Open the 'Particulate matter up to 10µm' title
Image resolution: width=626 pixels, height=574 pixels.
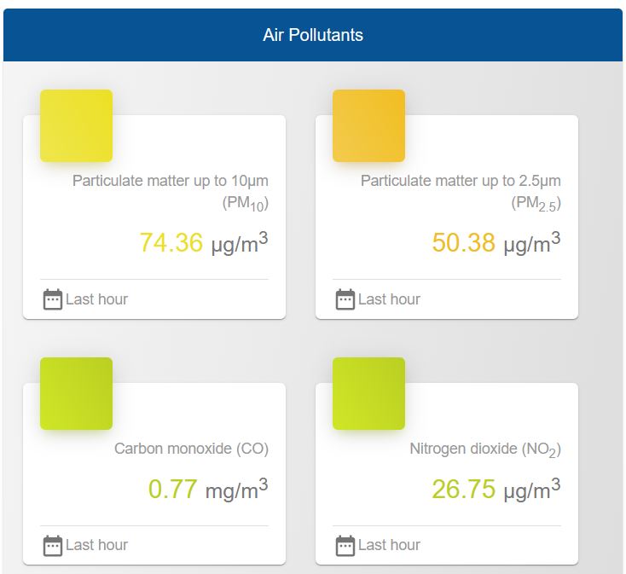click(170, 181)
